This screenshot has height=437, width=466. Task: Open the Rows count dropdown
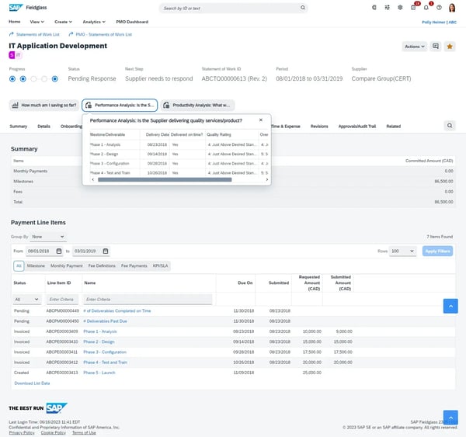(x=403, y=251)
